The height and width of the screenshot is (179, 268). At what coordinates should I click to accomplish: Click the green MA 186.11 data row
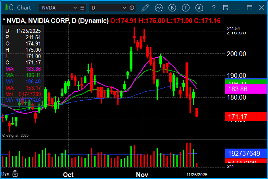[x=23, y=75]
